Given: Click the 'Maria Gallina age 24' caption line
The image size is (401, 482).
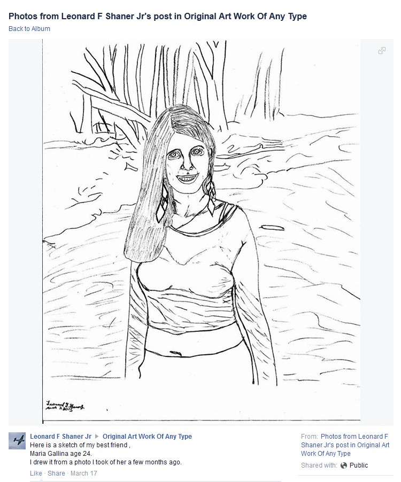Looking at the screenshot, I should (60, 454).
